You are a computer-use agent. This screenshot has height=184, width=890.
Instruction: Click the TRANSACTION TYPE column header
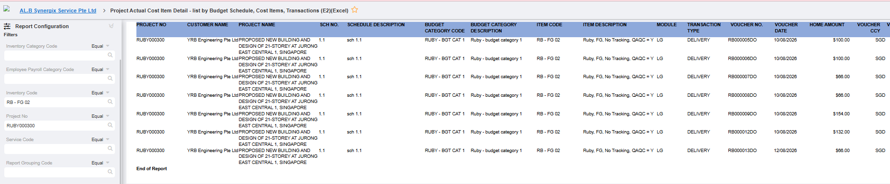(x=704, y=28)
